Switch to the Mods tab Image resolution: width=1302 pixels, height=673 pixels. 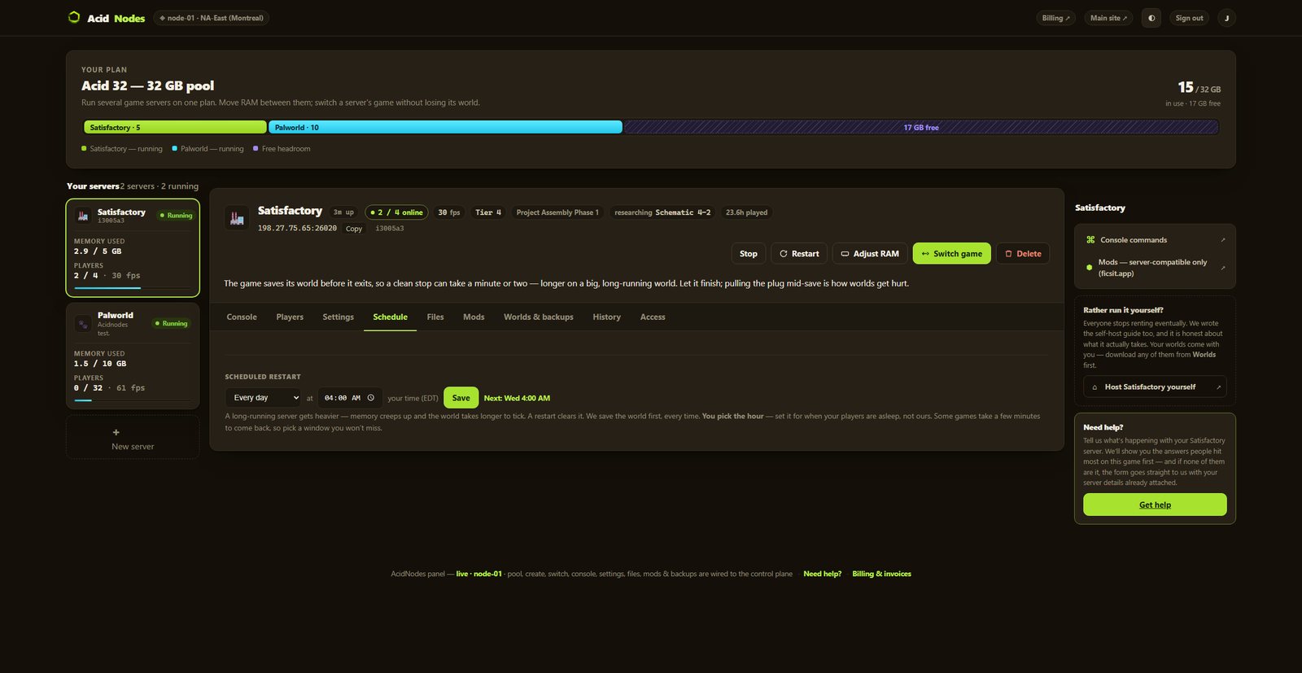click(474, 317)
